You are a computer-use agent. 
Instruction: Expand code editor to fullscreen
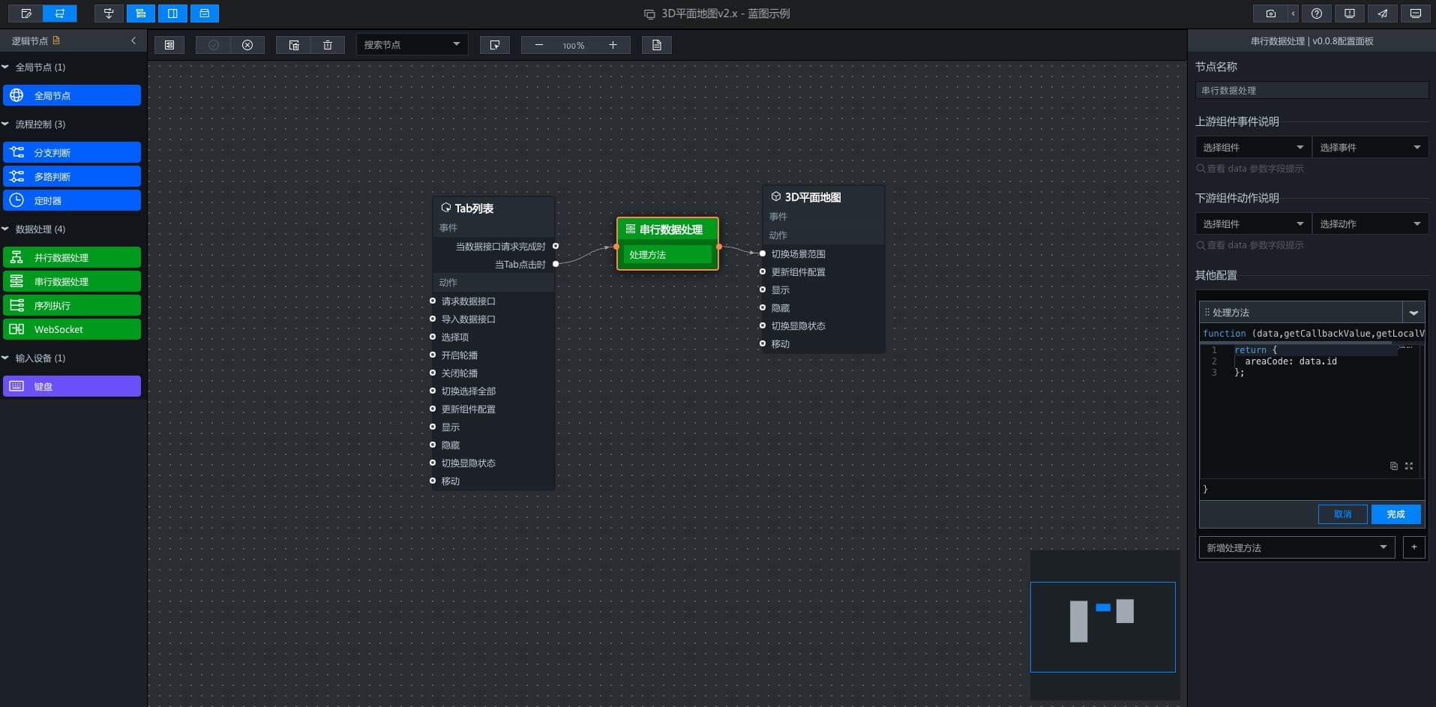(1409, 466)
